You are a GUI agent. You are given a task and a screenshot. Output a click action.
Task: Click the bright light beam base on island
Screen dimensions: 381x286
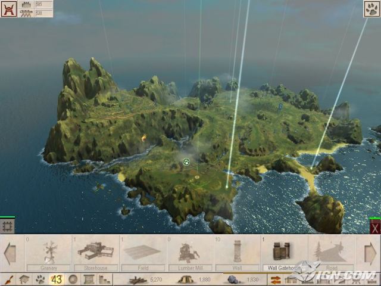pos(227,186)
